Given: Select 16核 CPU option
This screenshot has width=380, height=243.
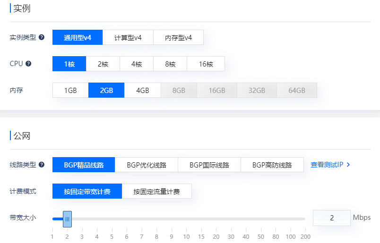Looking at the screenshot, I should click(x=206, y=64).
